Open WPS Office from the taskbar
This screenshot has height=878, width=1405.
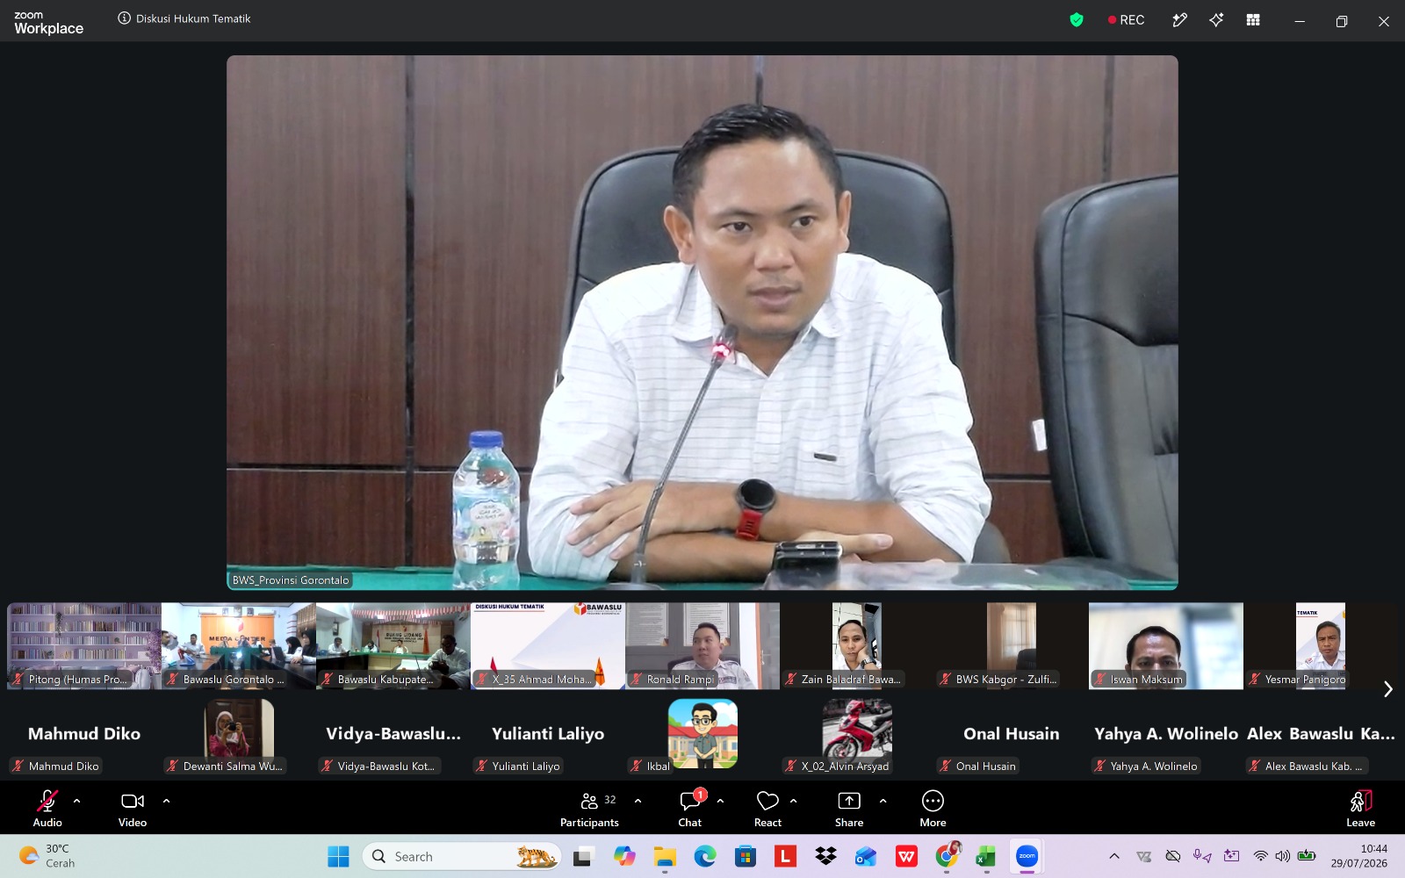click(906, 856)
